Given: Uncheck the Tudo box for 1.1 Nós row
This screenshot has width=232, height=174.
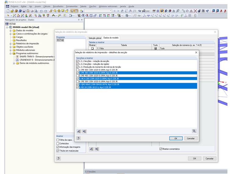Looking at the screenshot, I should (155, 48).
